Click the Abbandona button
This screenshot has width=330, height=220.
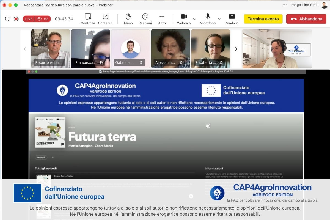coord(306,19)
